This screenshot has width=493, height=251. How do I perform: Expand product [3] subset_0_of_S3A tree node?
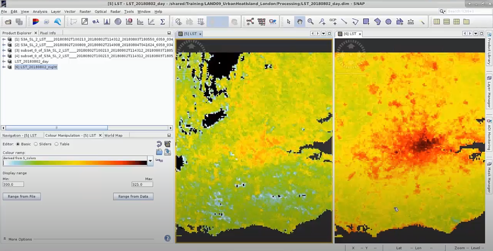(x=4, y=50)
